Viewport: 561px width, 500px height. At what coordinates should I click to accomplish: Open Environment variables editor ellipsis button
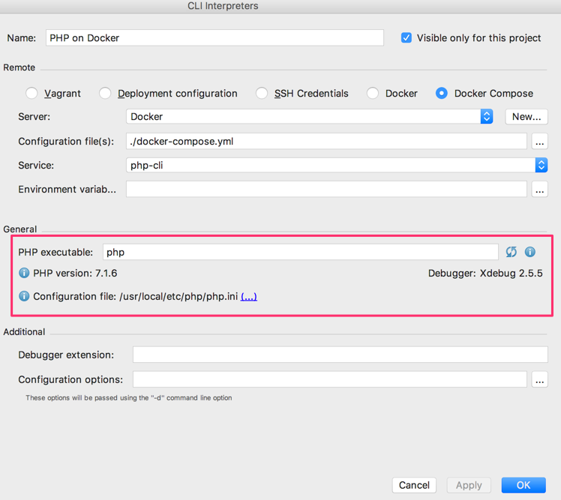539,189
